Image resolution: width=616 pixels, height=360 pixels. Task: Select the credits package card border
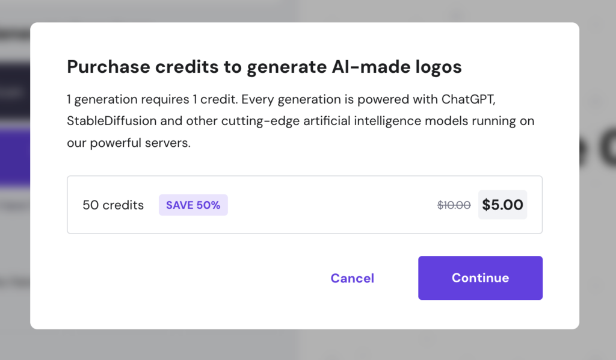click(304, 176)
